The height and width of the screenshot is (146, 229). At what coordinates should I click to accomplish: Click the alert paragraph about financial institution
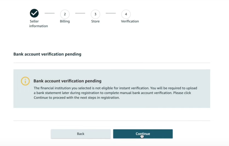(x=115, y=93)
